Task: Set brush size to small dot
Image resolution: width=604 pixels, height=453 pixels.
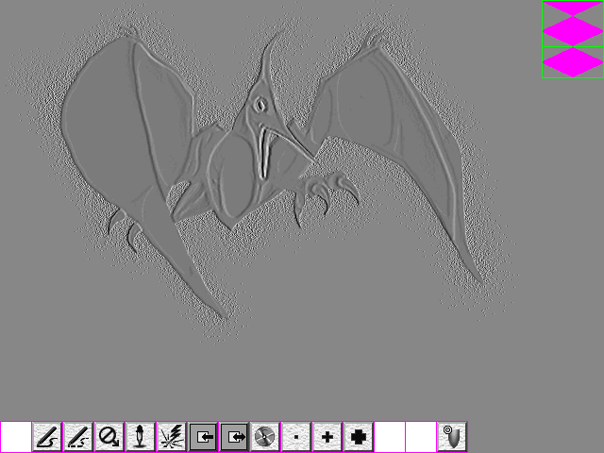Action: click(x=296, y=437)
